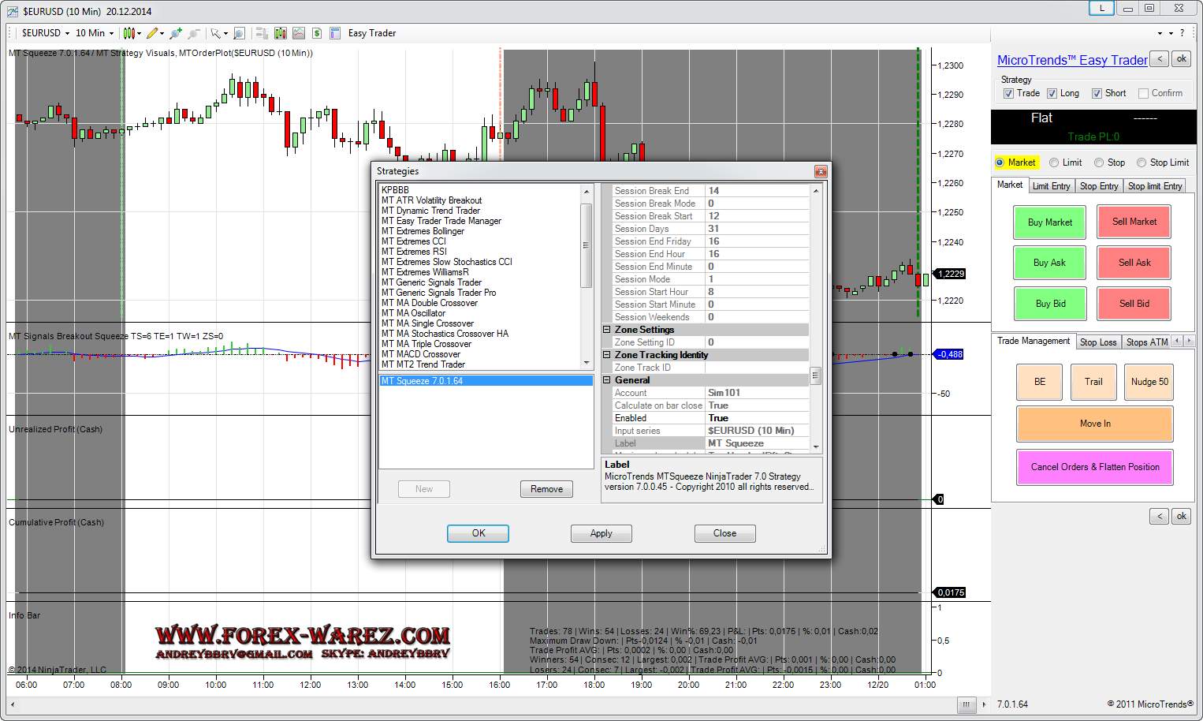Image resolution: width=1203 pixels, height=721 pixels.
Task: Open the Indicators icon in toolbar
Action: 280,33
